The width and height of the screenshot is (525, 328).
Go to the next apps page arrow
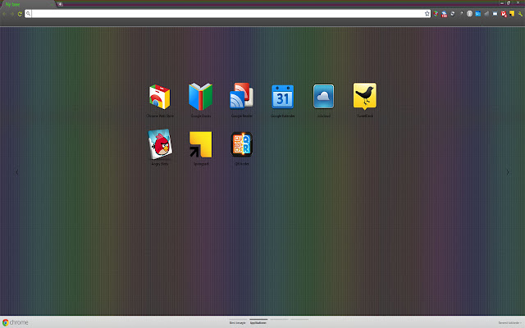[508, 172]
